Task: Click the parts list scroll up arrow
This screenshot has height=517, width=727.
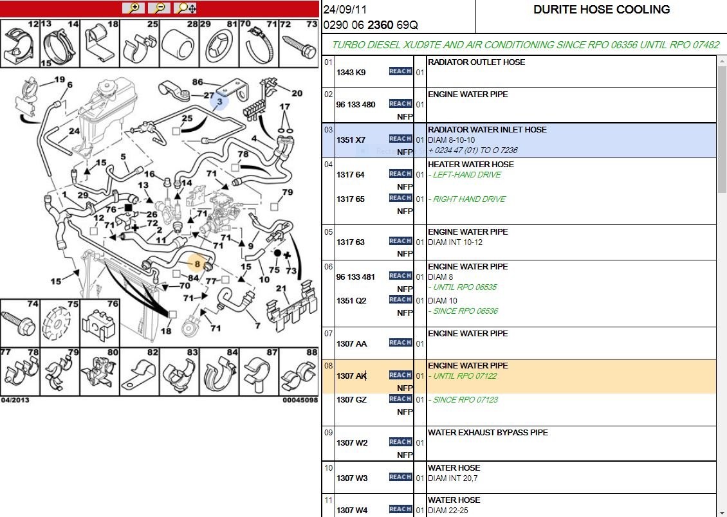Action: click(722, 60)
